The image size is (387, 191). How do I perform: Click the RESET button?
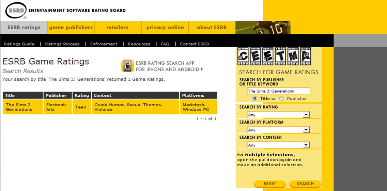[270, 184]
